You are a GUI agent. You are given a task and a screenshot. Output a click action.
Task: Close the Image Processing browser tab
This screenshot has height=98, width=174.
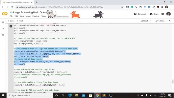32,2
